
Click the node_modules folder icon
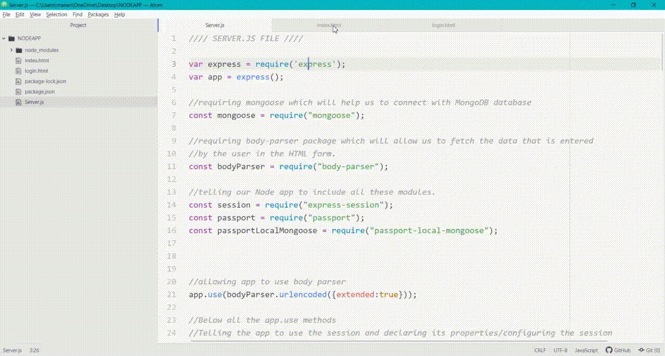point(19,50)
